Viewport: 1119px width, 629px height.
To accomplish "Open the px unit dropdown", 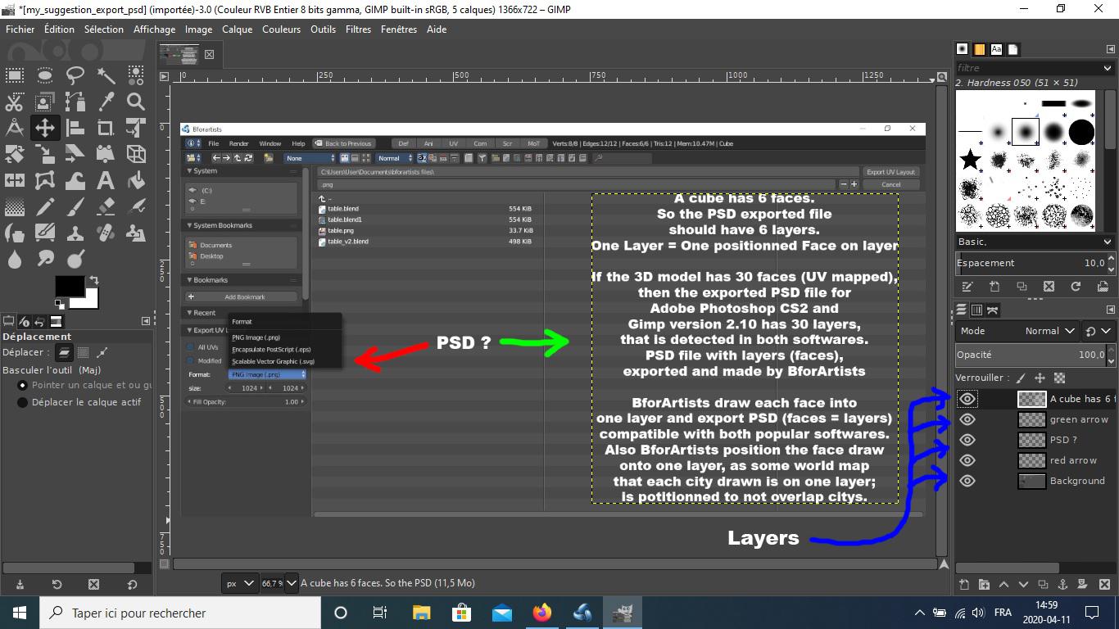I will (x=240, y=583).
